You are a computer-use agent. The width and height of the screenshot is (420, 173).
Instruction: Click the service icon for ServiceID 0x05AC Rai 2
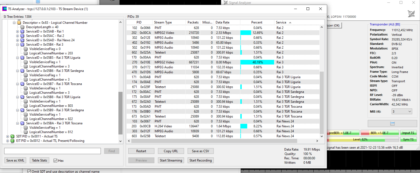[22, 36]
